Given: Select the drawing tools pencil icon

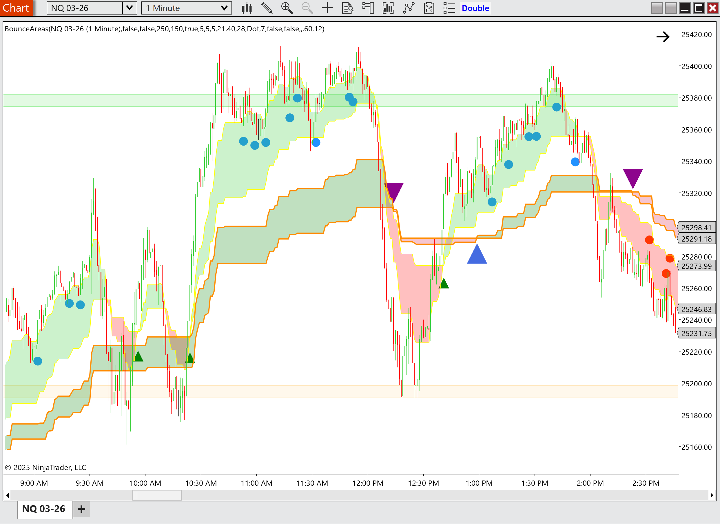Looking at the screenshot, I should (267, 8).
